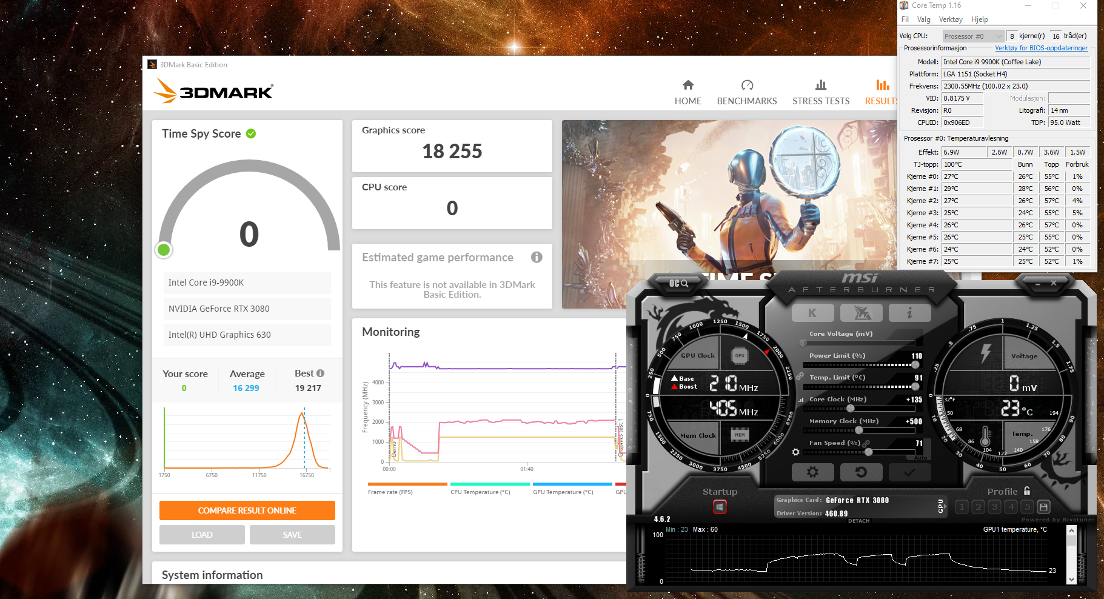Open the 3DMark STRESS TESTS tab
Viewport: 1104px width, 599px height.
tap(821, 93)
